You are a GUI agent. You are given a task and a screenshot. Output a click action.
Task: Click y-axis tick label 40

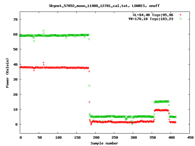(16, 64)
